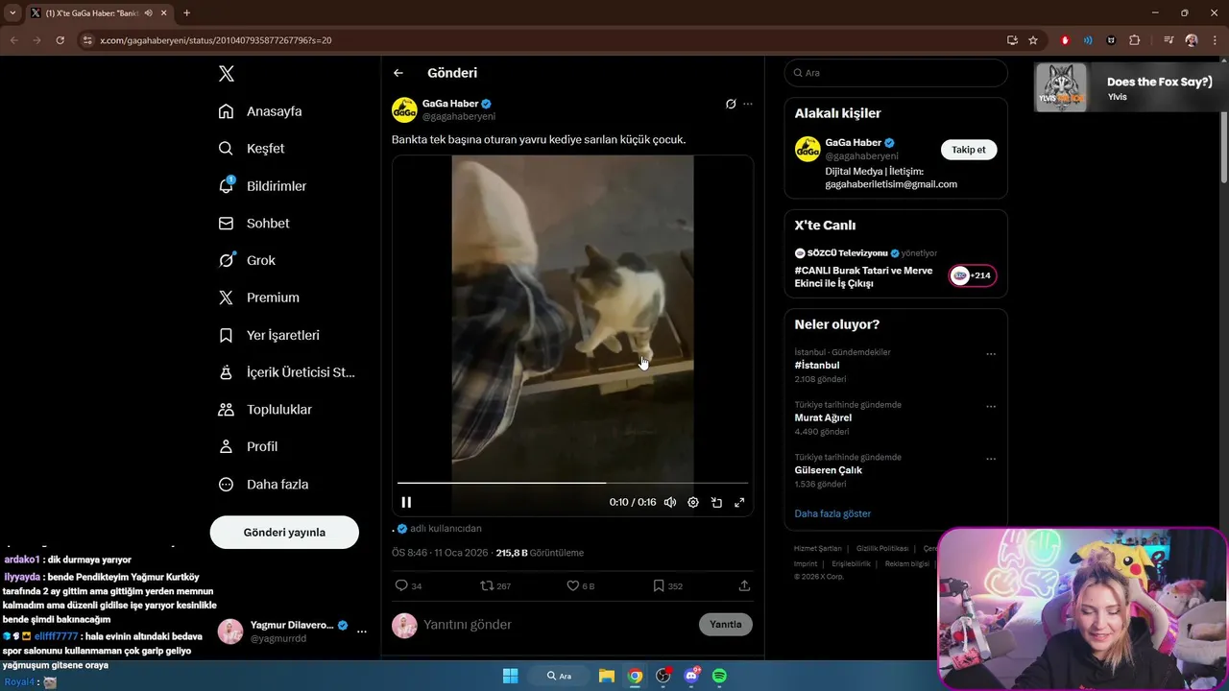Open GaGa Haber avatar on the post
This screenshot has width=1229, height=691.
click(x=404, y=109)
